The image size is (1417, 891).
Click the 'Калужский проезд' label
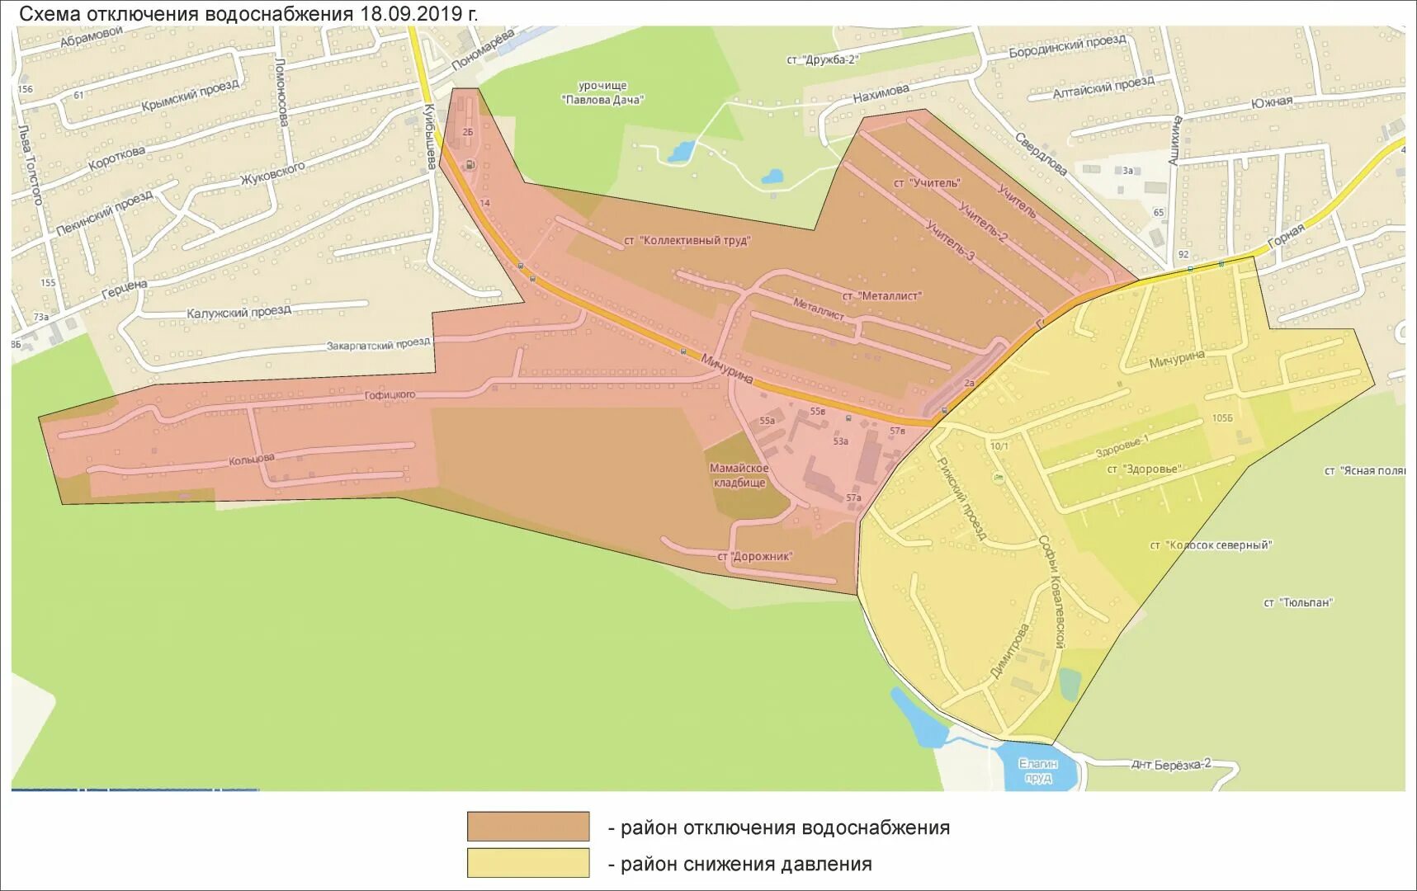coord(239,312)
